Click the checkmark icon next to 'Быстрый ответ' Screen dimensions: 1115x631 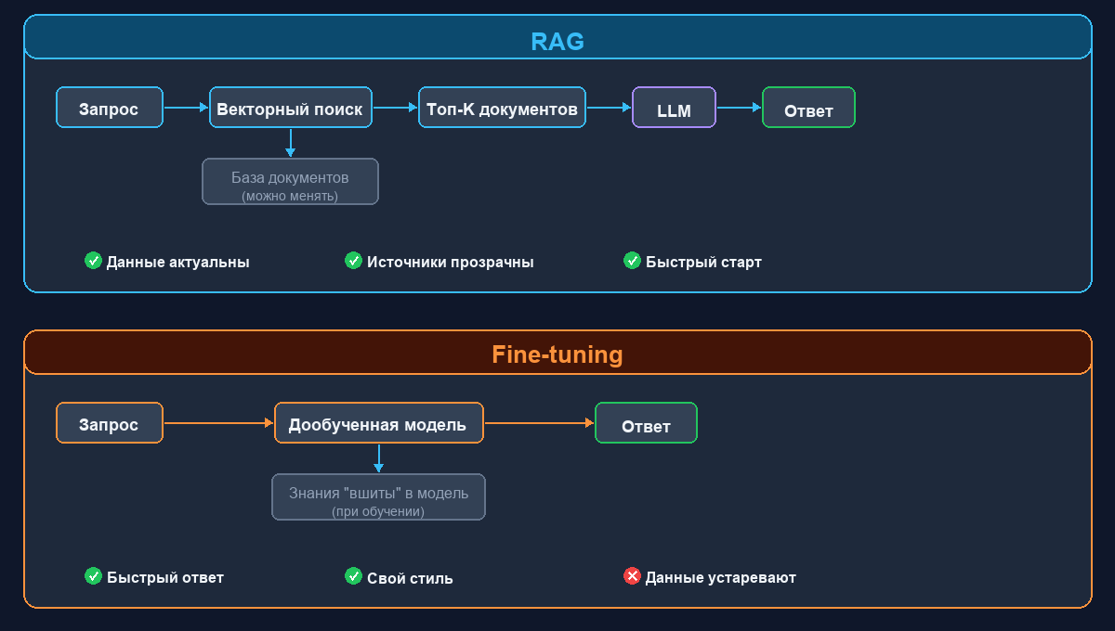[x=93, y=576]
